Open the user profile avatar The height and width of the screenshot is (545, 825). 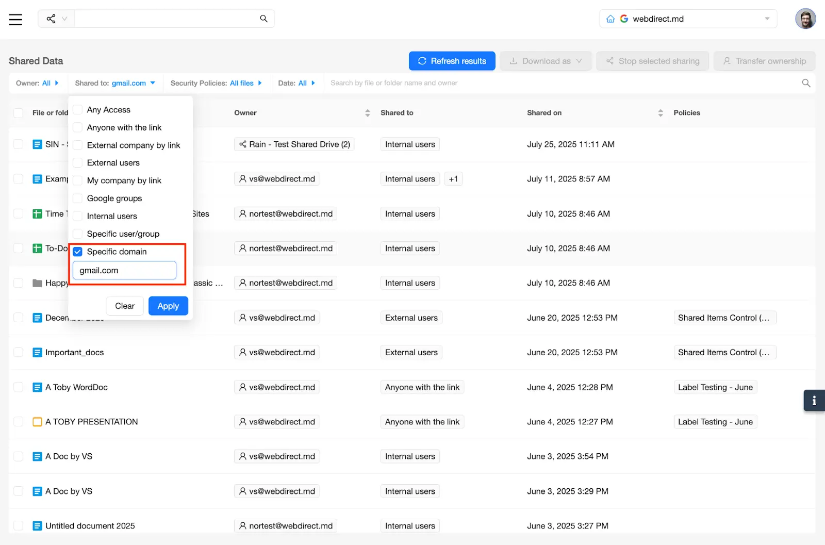(x=805, y=19)
